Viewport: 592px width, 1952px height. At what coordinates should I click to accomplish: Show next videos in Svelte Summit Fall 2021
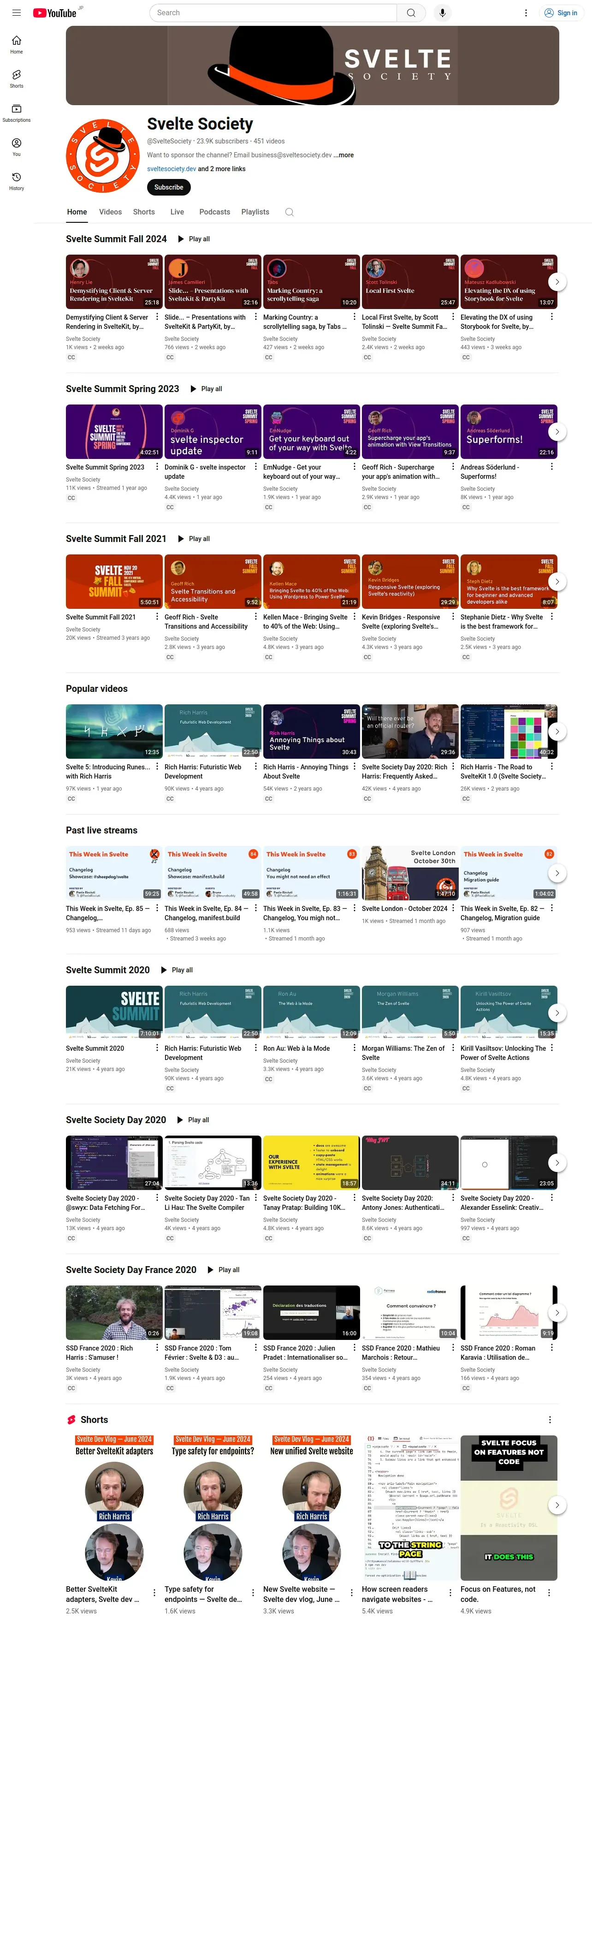coord(557,582)
